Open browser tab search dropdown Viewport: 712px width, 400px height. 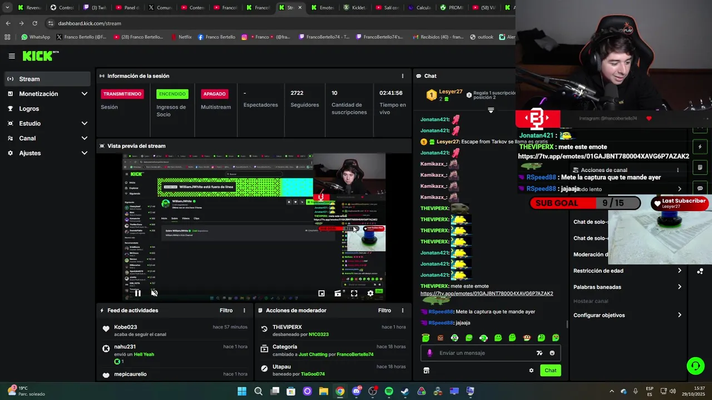pyautogui.click(x=7, y=8)
